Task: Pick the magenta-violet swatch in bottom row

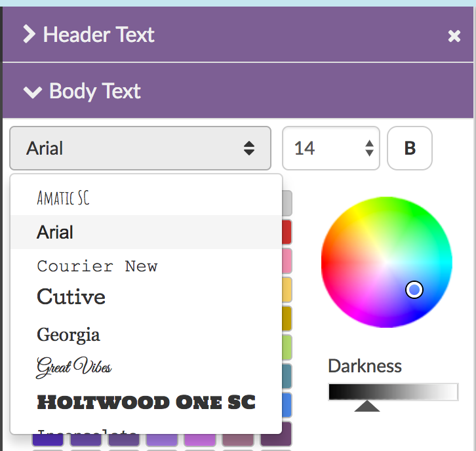Action: 200,440
